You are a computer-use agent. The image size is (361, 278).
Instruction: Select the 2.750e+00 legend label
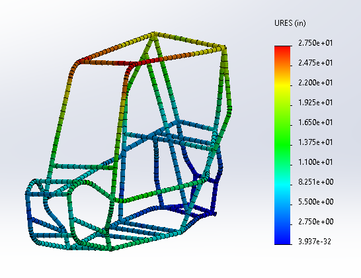pos(316,222)
